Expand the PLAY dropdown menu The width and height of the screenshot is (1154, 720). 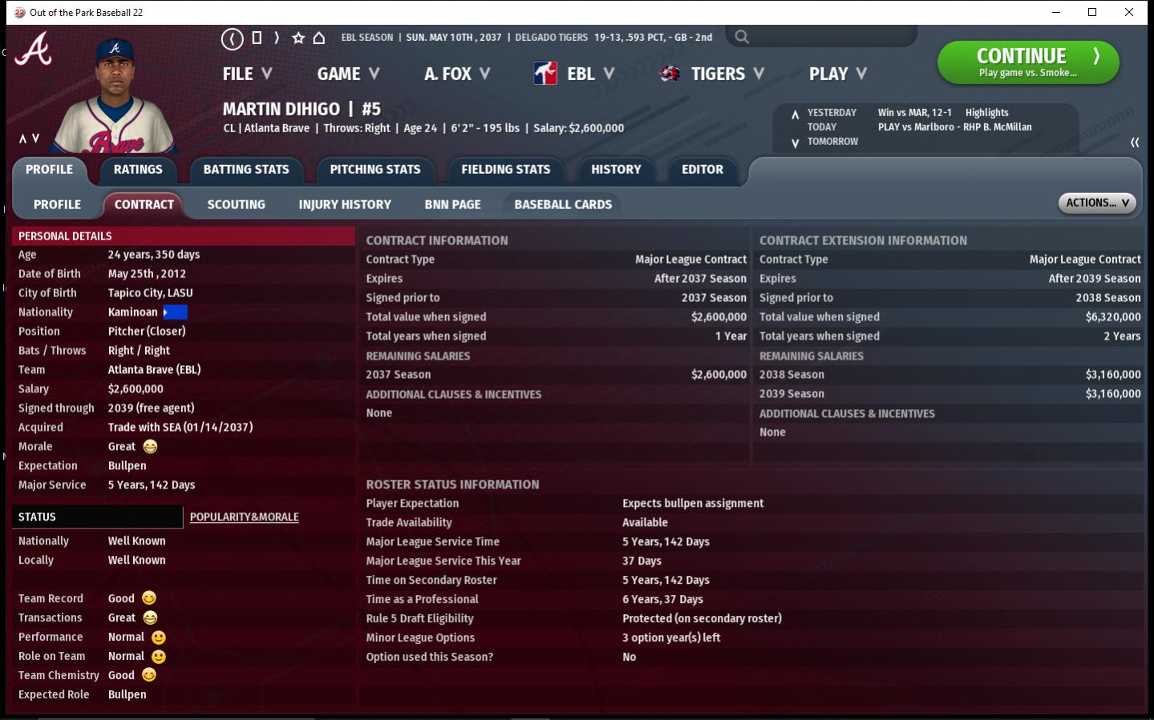pos(837,74)
